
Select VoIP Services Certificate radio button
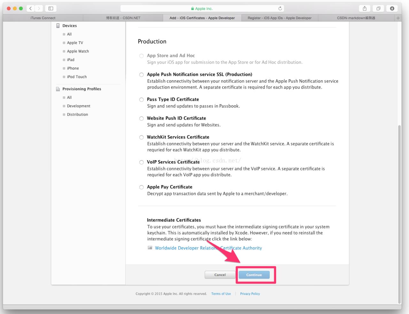click(141, 162)
